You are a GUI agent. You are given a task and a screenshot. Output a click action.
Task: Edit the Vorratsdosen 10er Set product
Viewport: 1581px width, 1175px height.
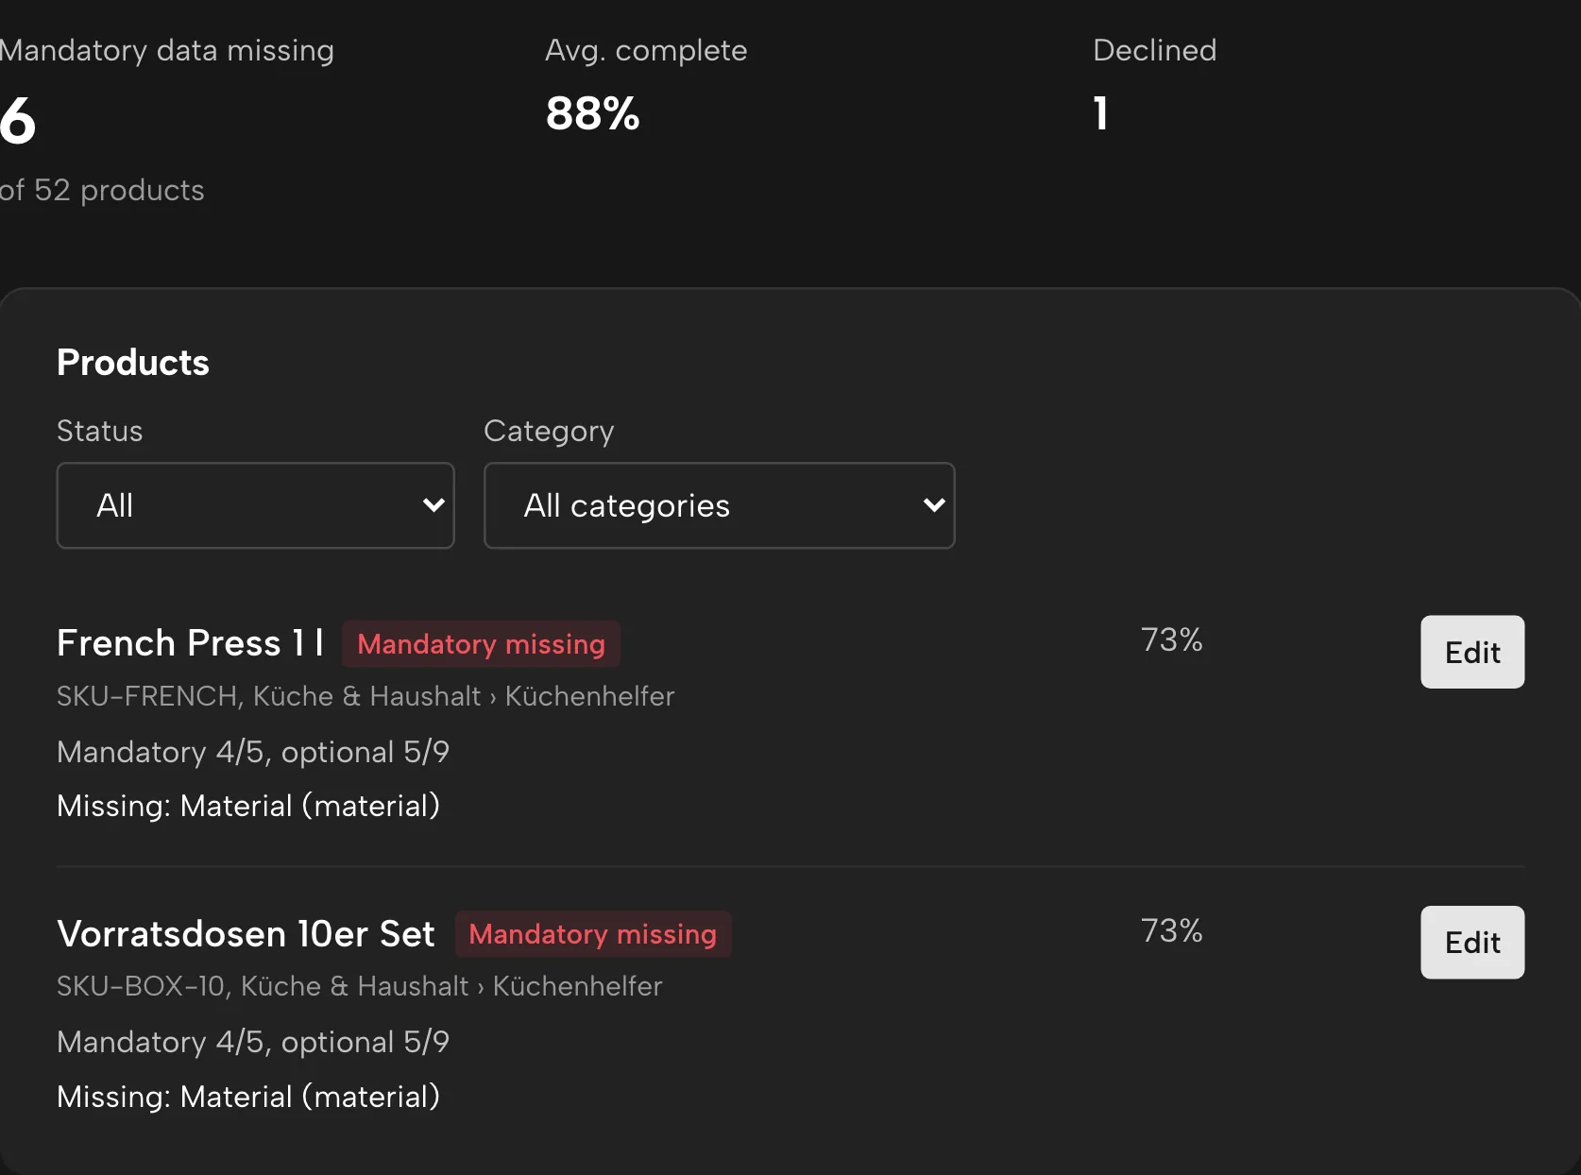pyautogui.click(x=1471, y=942)
